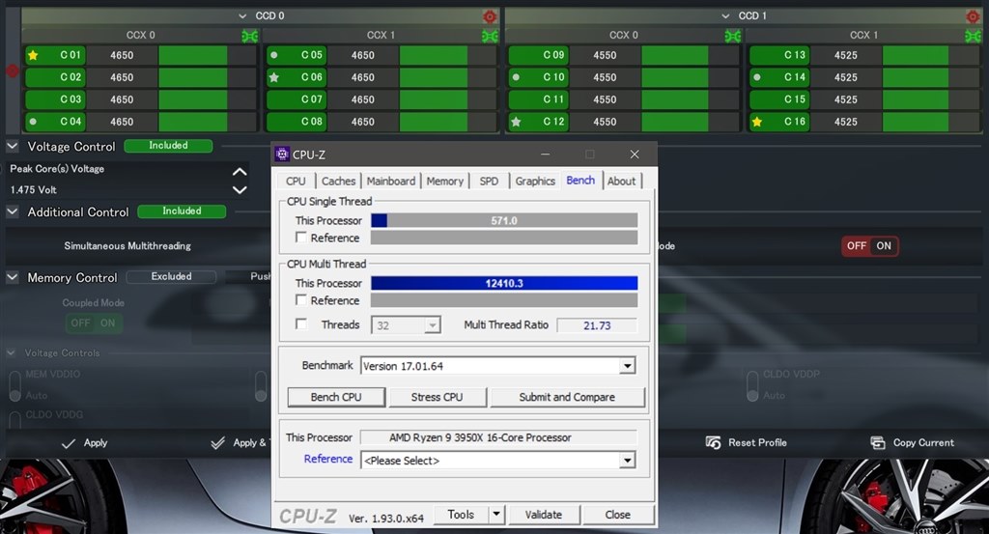Click the Bench CPU button
This screenshot has width=989, height=534.
[336, 397]
